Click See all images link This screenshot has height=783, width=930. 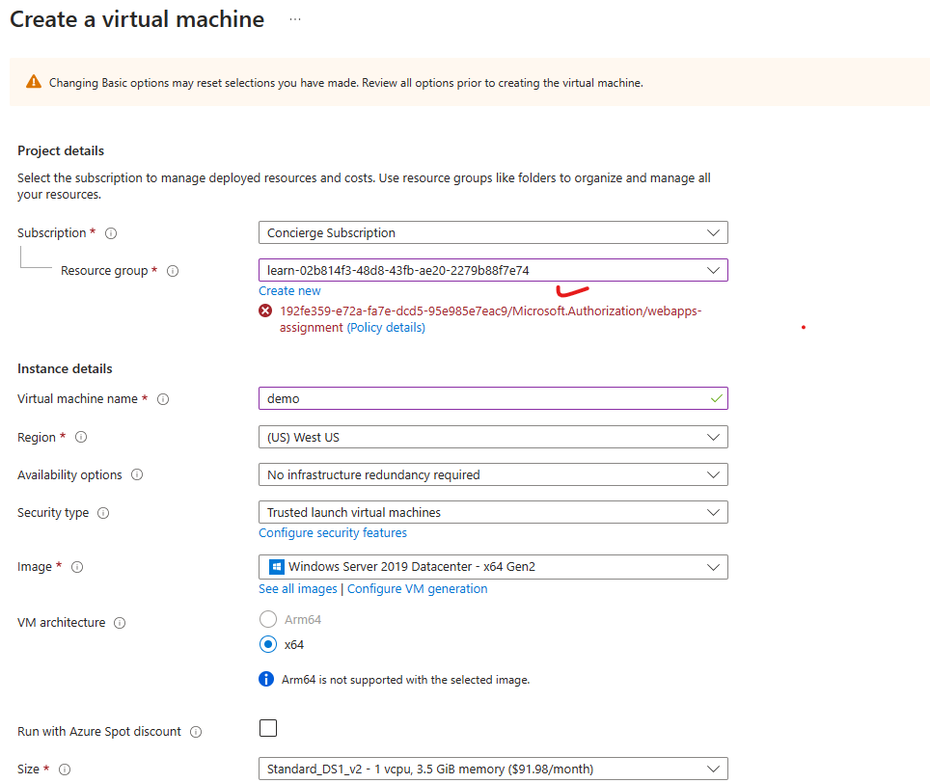click(x=298, y=589)
